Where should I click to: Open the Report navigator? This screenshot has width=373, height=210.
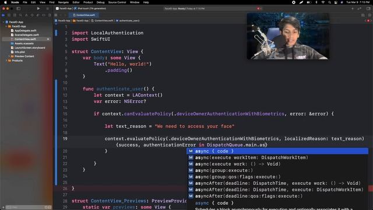coord(50,15)
